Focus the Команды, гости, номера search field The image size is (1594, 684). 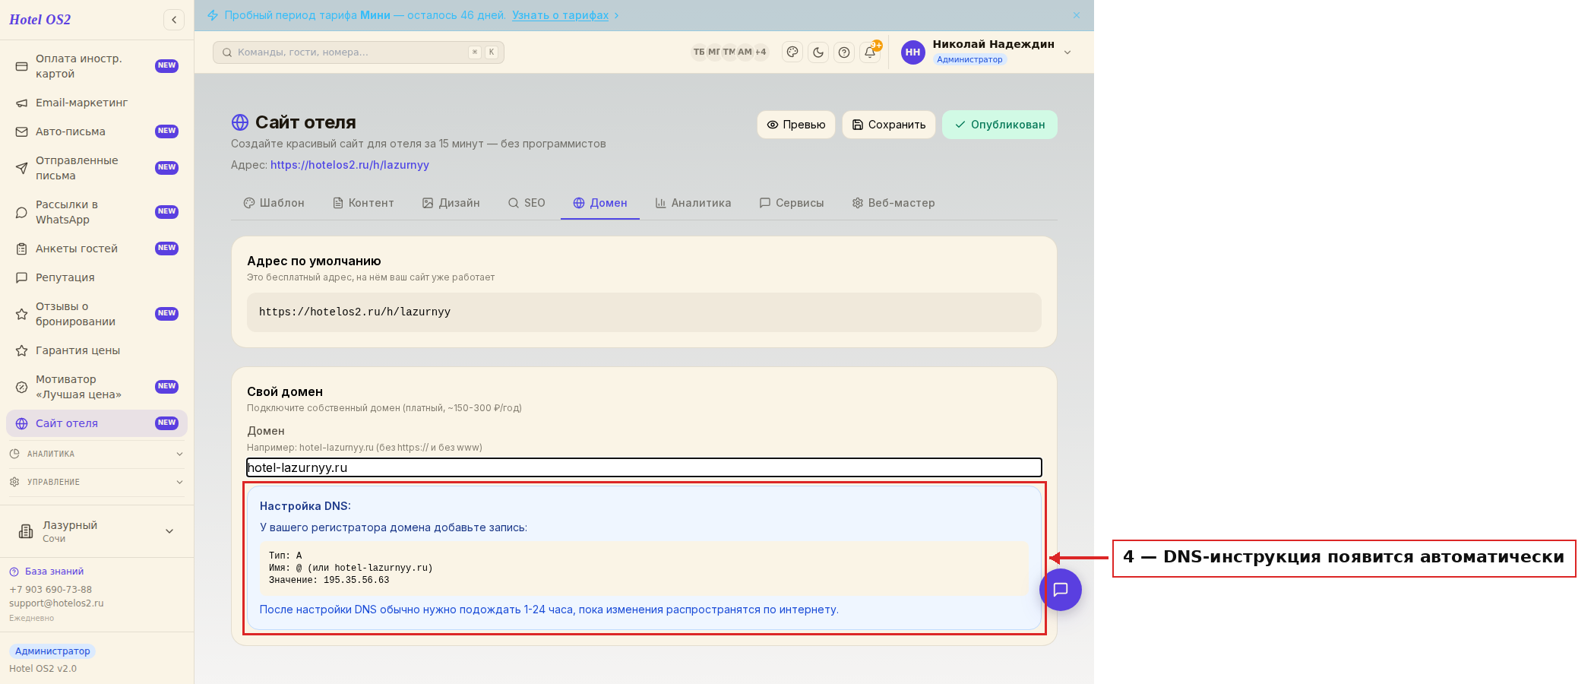359,52
